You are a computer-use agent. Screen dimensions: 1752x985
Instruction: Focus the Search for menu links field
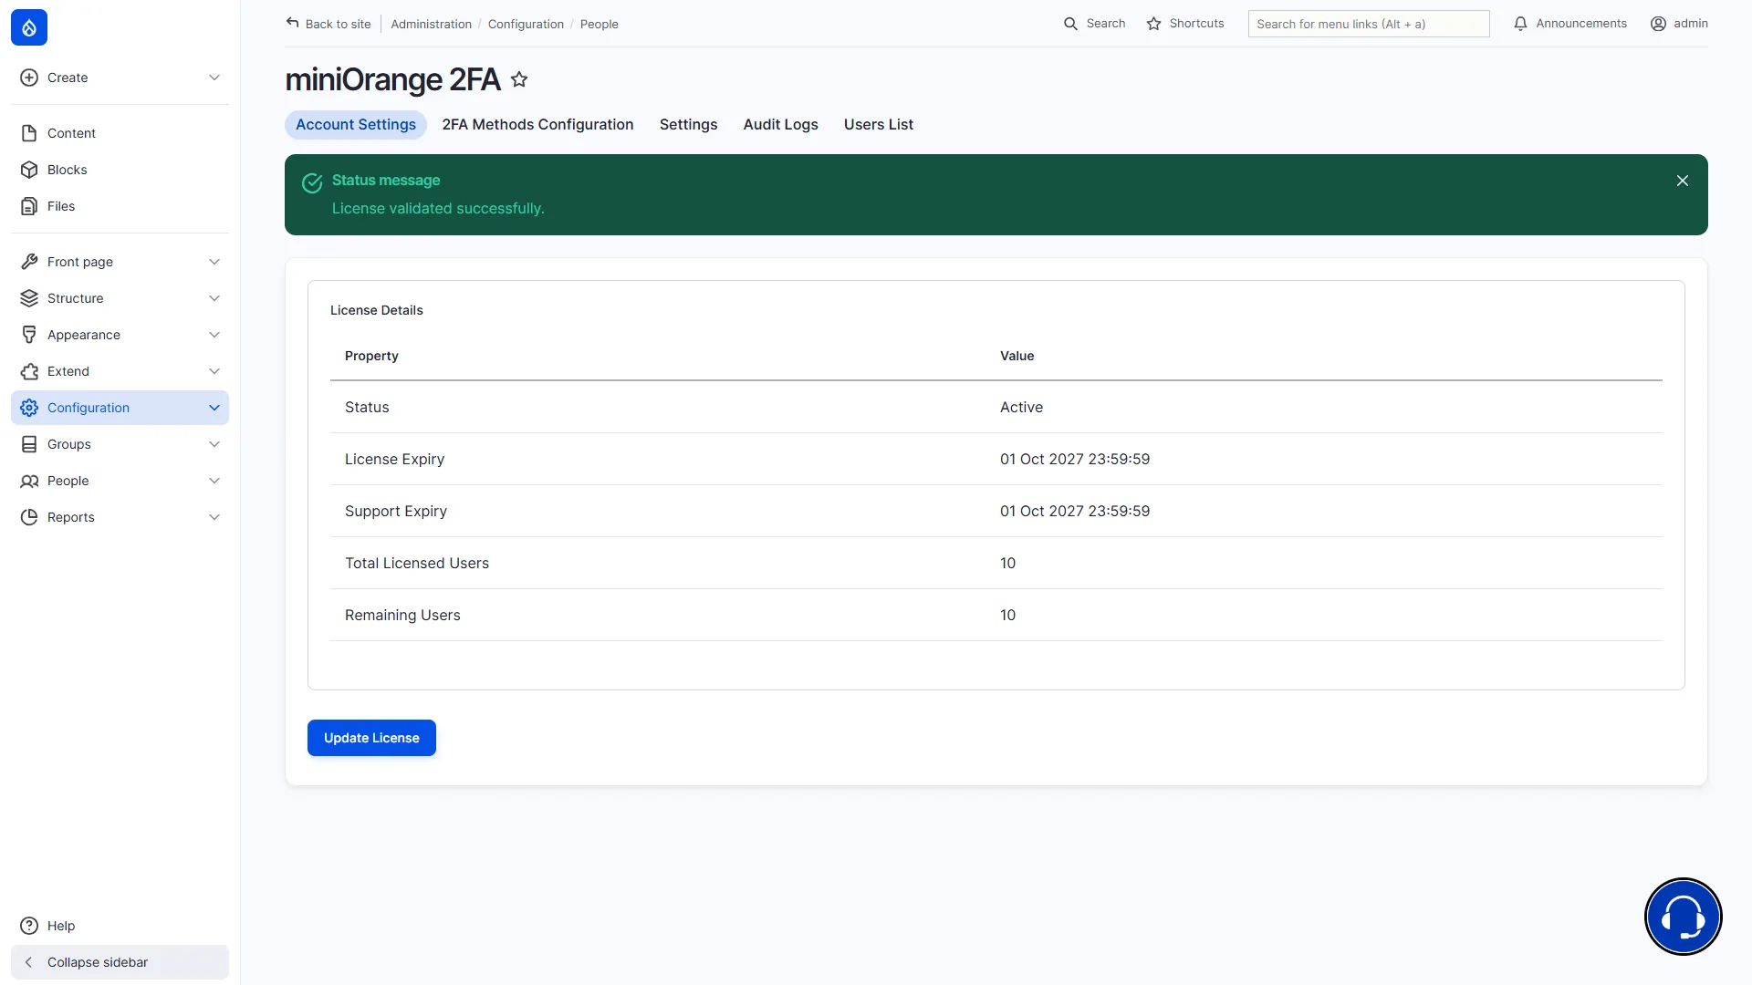[1369, 24]
